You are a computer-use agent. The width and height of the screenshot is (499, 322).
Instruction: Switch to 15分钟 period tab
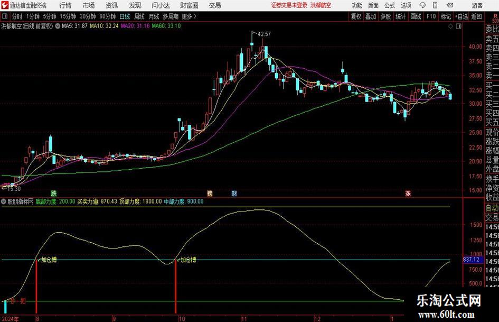click(x=68, y=16)
